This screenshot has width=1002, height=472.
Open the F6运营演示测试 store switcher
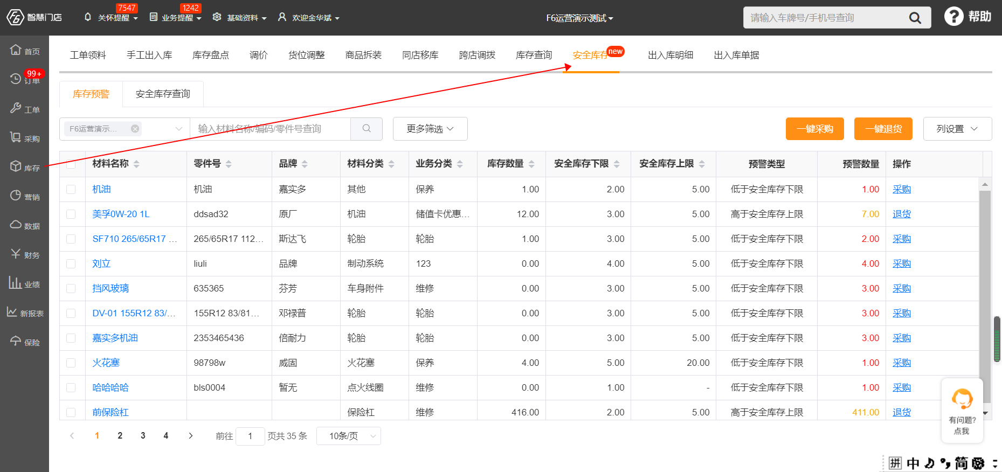[x=580, y=18]
